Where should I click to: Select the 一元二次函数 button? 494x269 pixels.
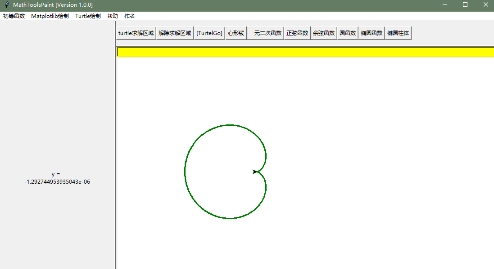[x=265, y=33]
